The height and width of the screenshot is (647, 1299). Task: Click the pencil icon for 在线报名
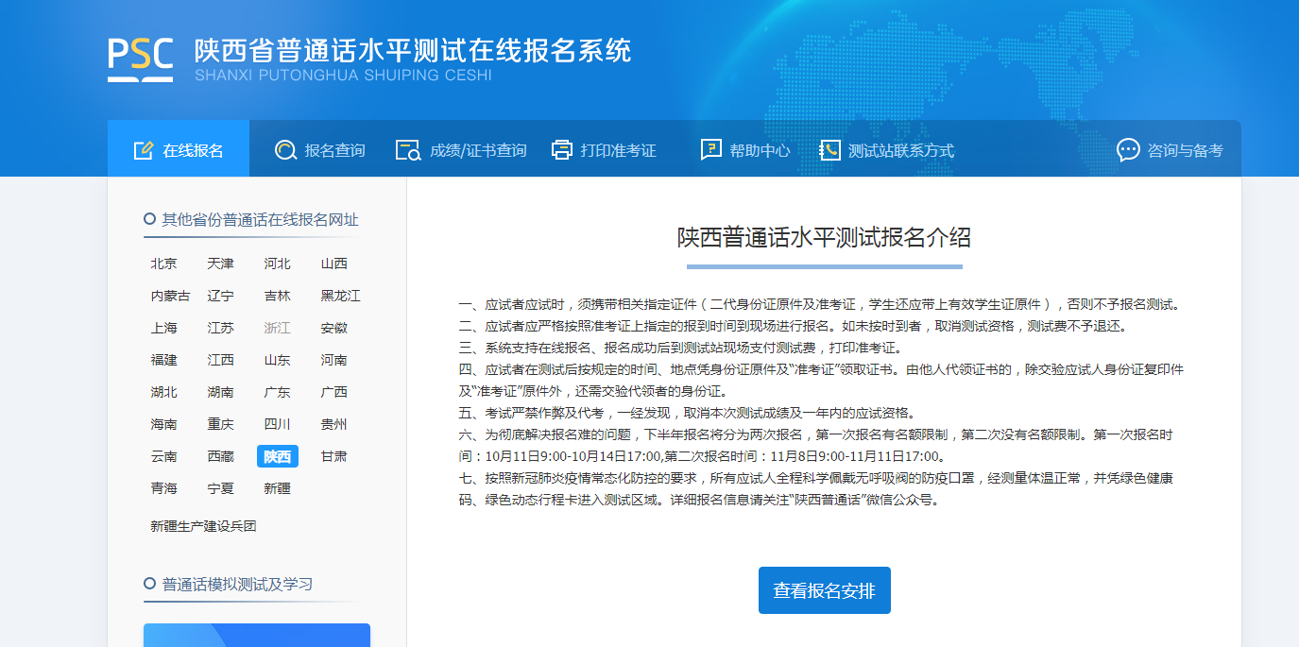tap(144, 150)
